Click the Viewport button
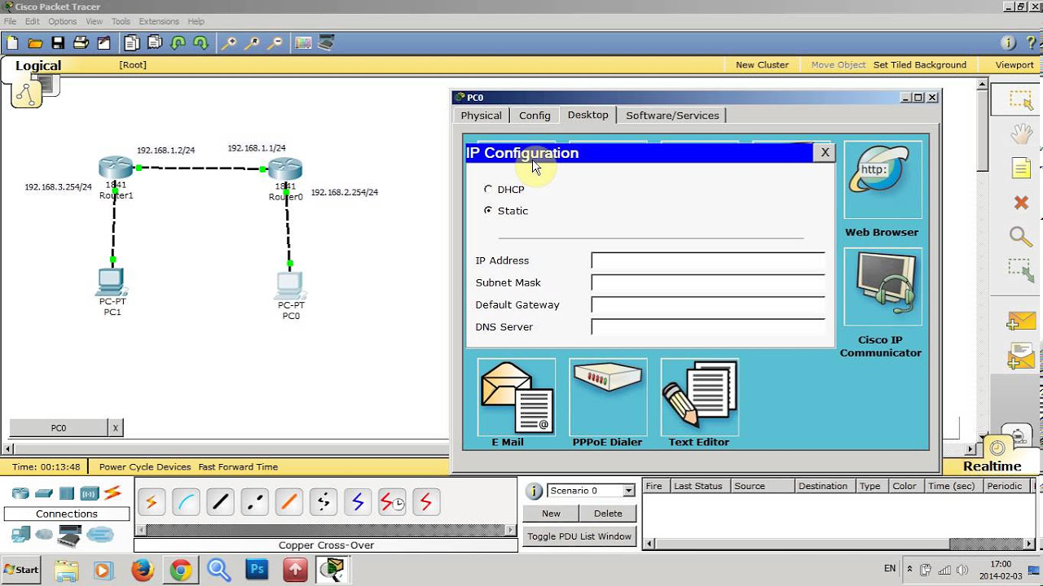 [x=1014, y=65]
